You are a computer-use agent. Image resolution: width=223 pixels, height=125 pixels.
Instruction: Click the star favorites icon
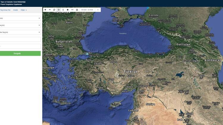67,10
